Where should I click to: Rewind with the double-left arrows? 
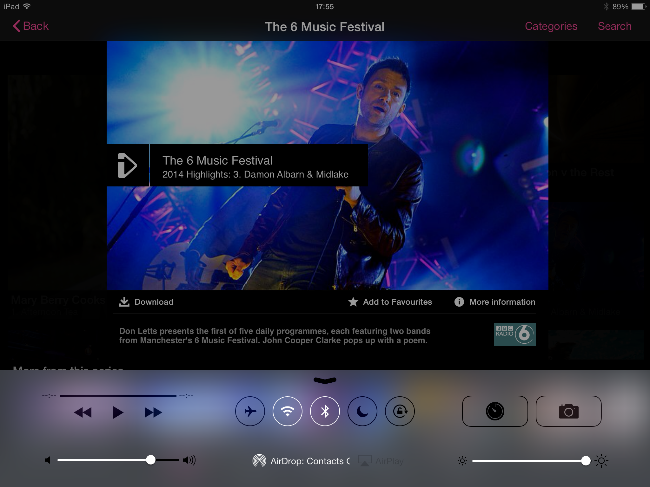83,412
